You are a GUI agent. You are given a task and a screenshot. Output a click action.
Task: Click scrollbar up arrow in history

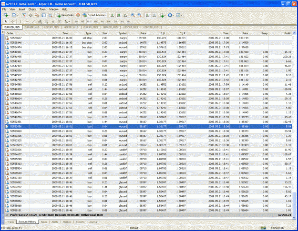point(294,33)
